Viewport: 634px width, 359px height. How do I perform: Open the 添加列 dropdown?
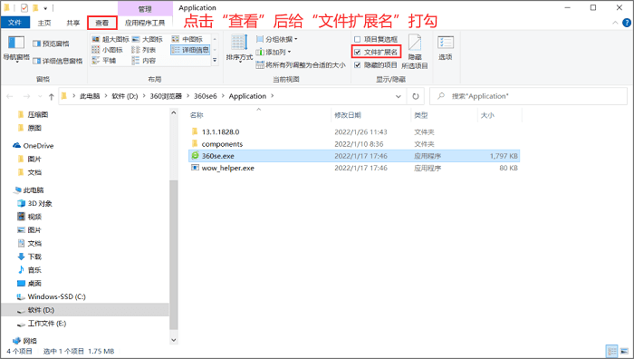click(x=274, y=52)
